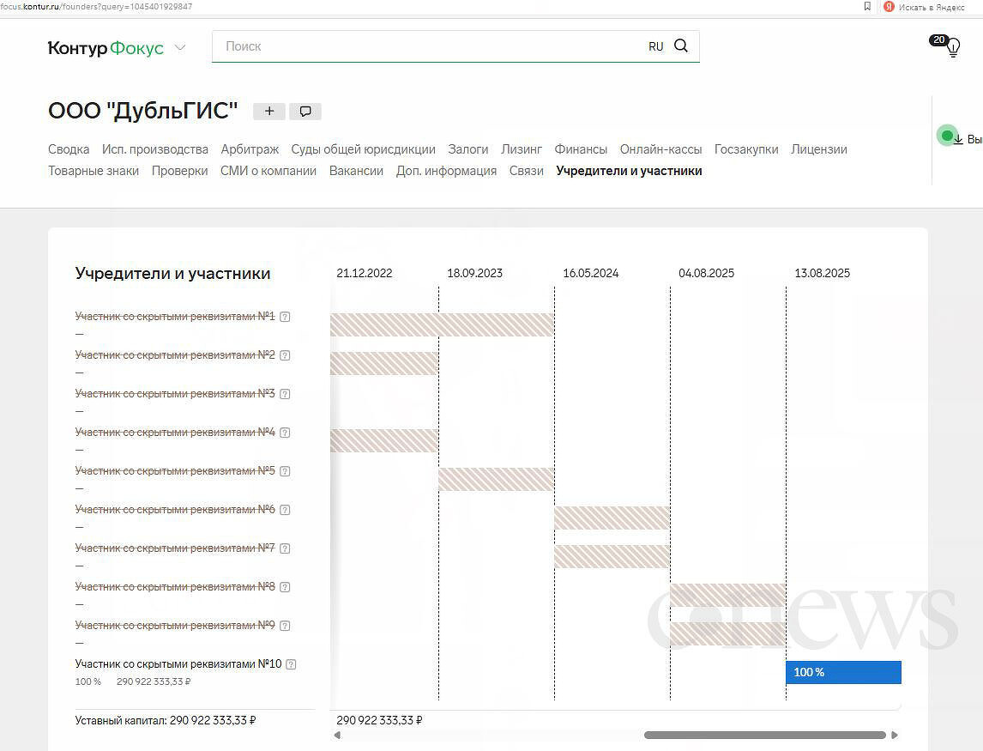Open the Лизинг tab
This screenshot has width=983, height=751.
coord(521,149)
